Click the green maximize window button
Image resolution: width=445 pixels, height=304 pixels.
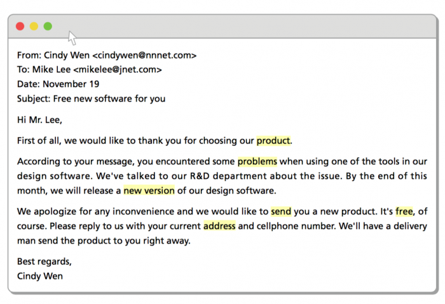(48, 27)
